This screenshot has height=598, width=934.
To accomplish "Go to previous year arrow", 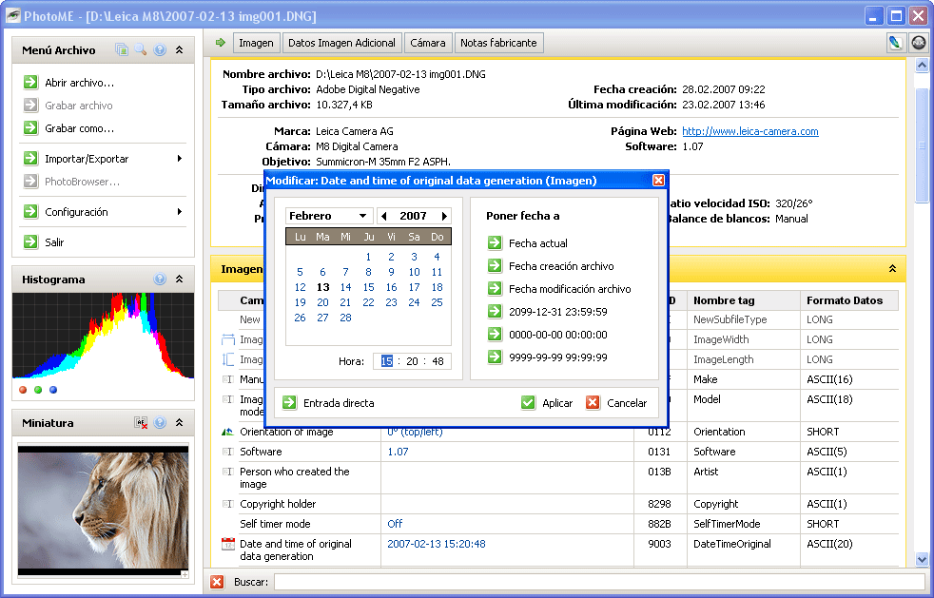I will 383,216.
